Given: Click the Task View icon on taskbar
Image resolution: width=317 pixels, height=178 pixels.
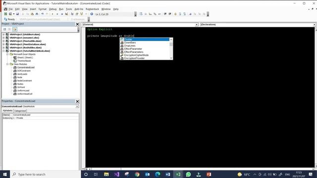Looking at the screenshot, I should pos(96,174).
